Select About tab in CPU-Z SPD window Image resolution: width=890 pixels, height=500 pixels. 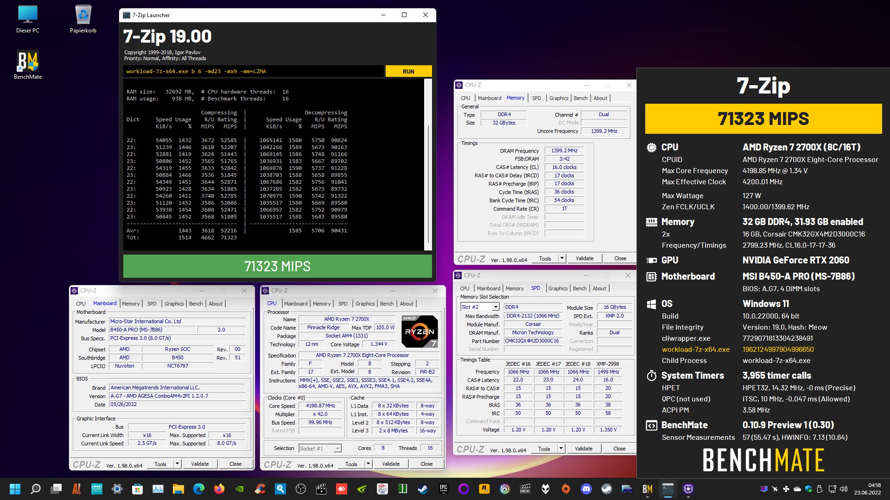coord(599,288)
